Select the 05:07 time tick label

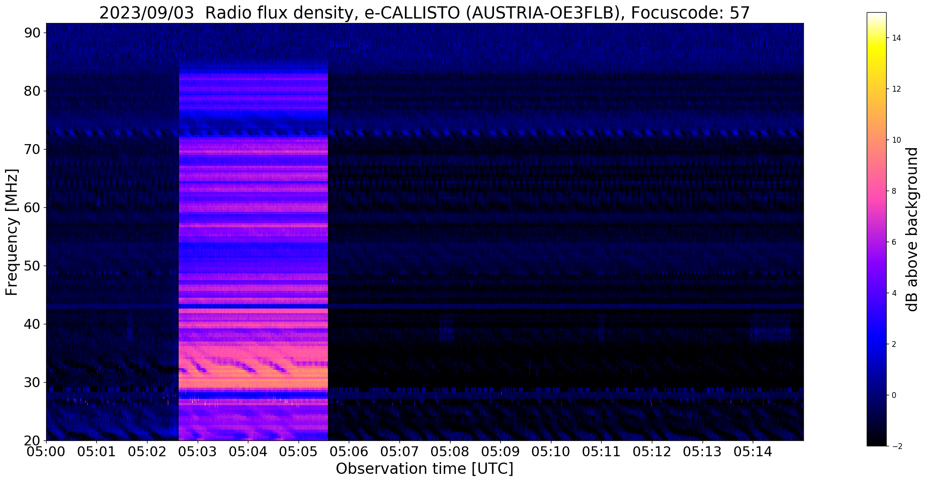[x=399, y=451]
